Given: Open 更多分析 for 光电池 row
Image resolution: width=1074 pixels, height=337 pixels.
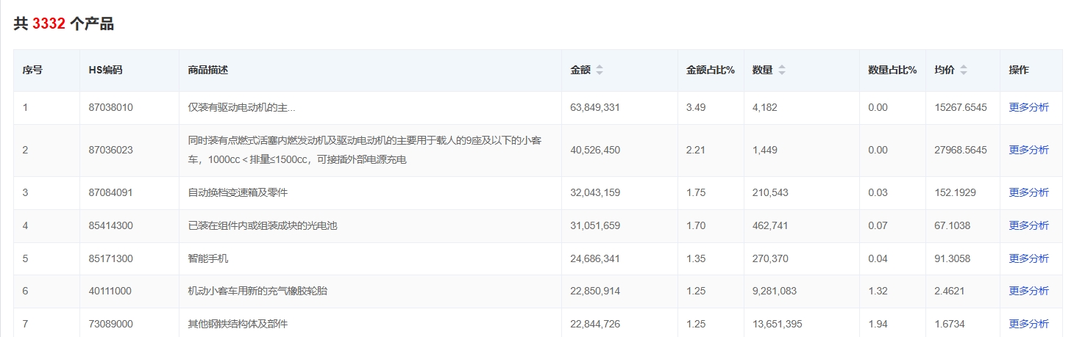Looking at the screenshot, I should [x=1028, y=225].
